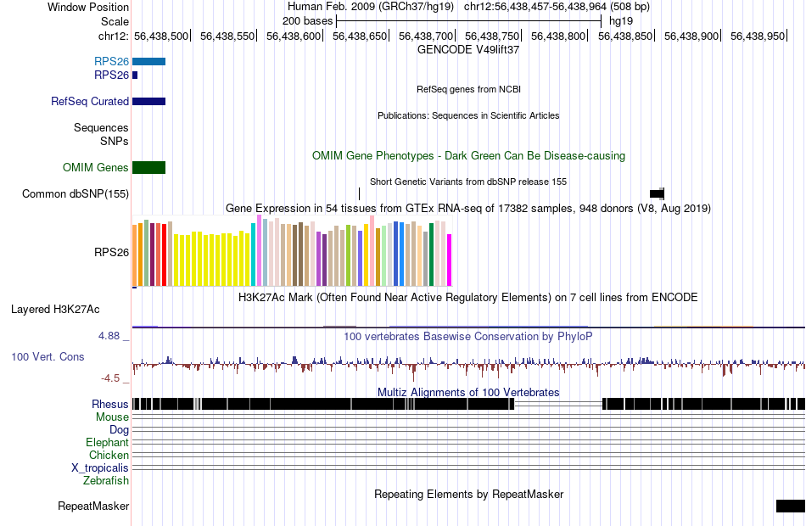Screen dimensions: 806x526
Task: Click the RPS26 label beside the GTEx chart
Action: pos(111,253)
